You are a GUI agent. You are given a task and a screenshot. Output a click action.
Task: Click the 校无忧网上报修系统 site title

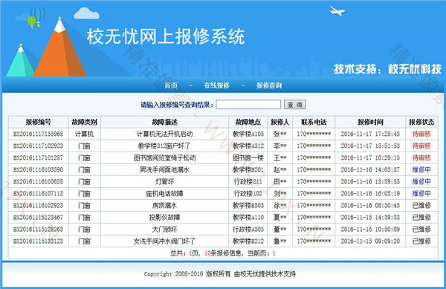pos(166,36)
